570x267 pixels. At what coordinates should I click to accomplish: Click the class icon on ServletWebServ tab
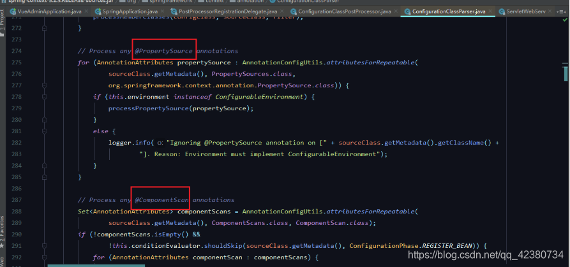pos(503,11)
